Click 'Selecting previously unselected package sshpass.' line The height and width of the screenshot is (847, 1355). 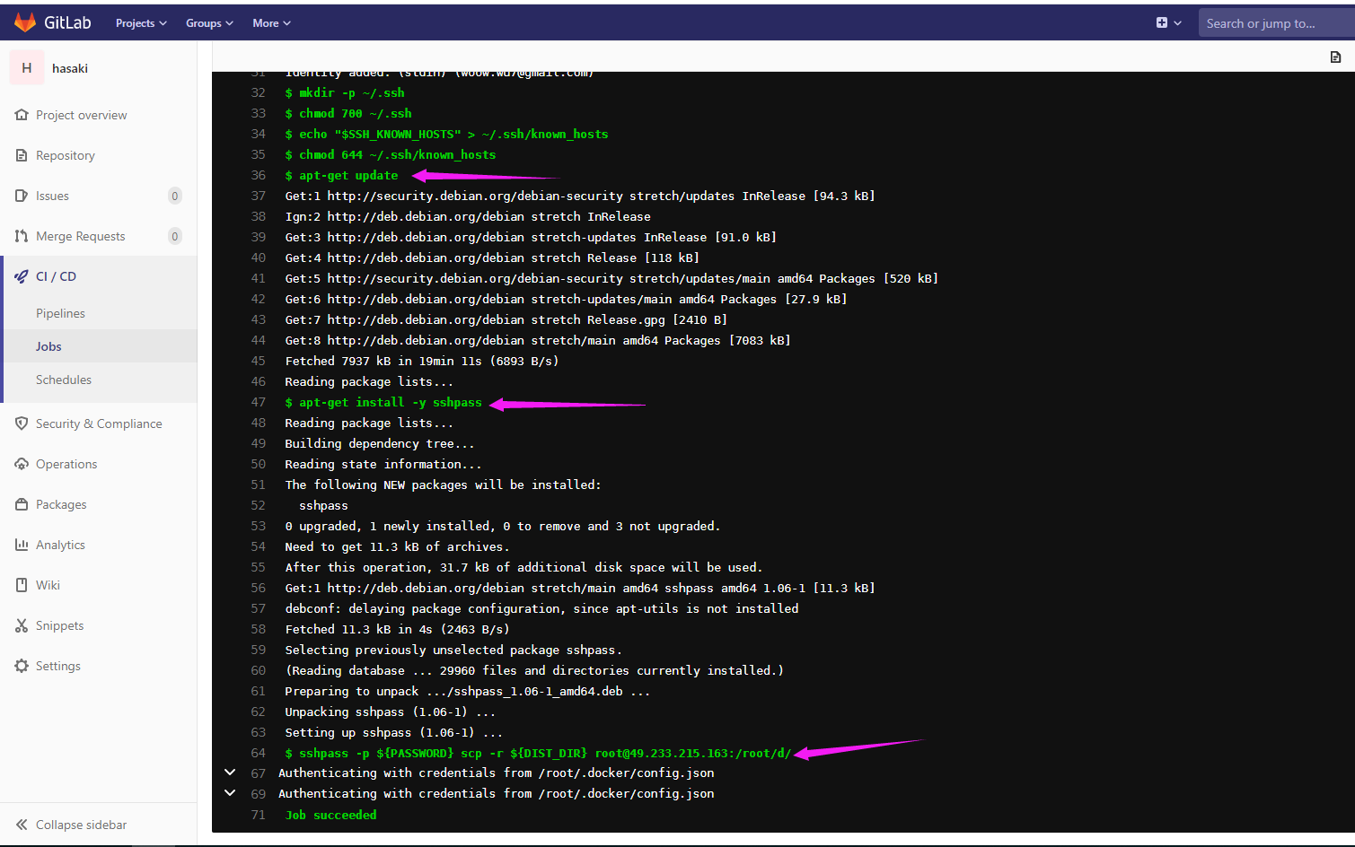pos(453,650)
